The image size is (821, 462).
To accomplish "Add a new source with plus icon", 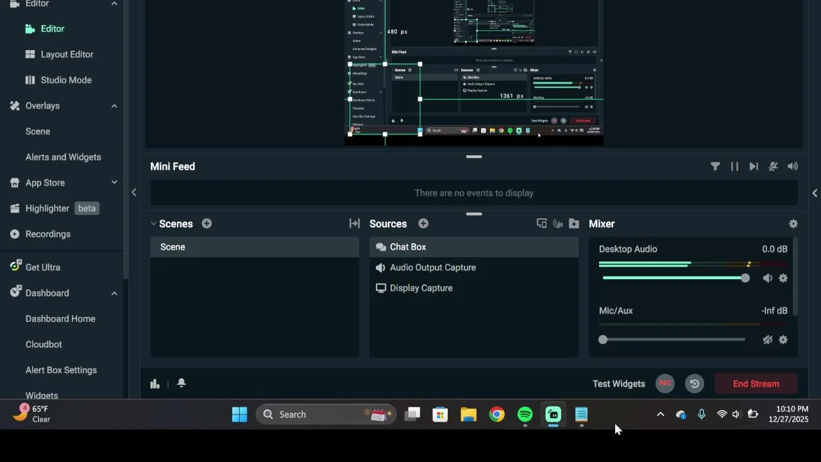I will coord(423,223).
